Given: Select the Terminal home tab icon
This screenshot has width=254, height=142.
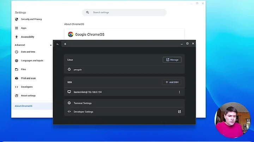Looking at the screenshot, I should tap(58, 44).
